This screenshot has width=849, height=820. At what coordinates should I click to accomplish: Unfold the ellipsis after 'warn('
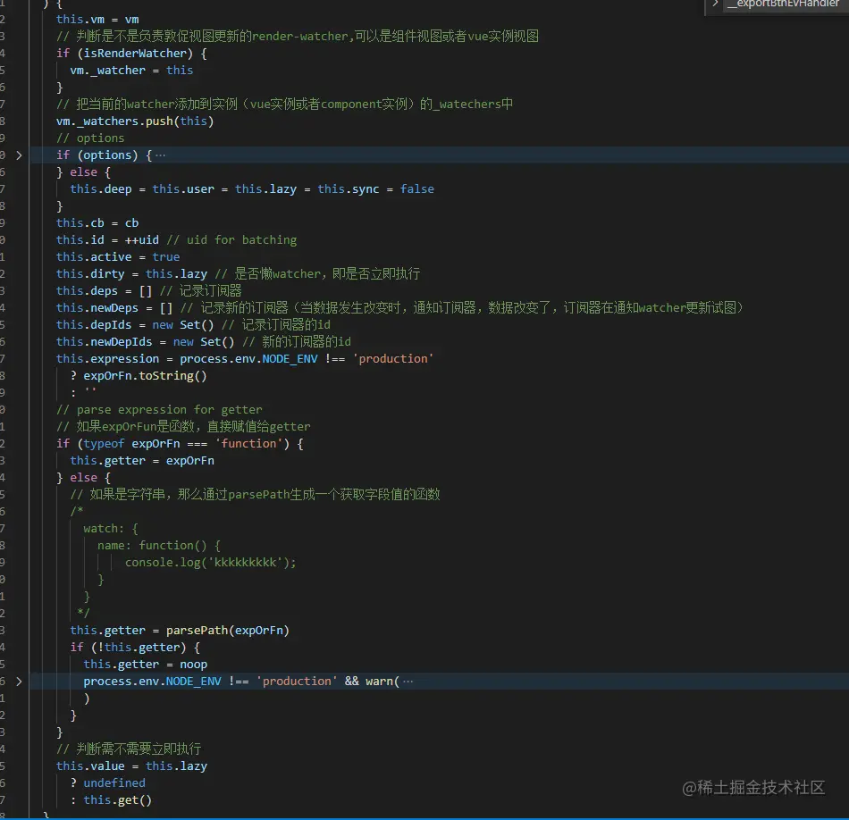(x=408, y=682)
